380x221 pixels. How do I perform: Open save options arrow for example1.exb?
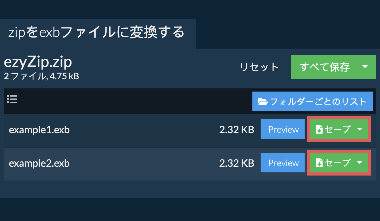pyautogui.click(x=360, y=129)
